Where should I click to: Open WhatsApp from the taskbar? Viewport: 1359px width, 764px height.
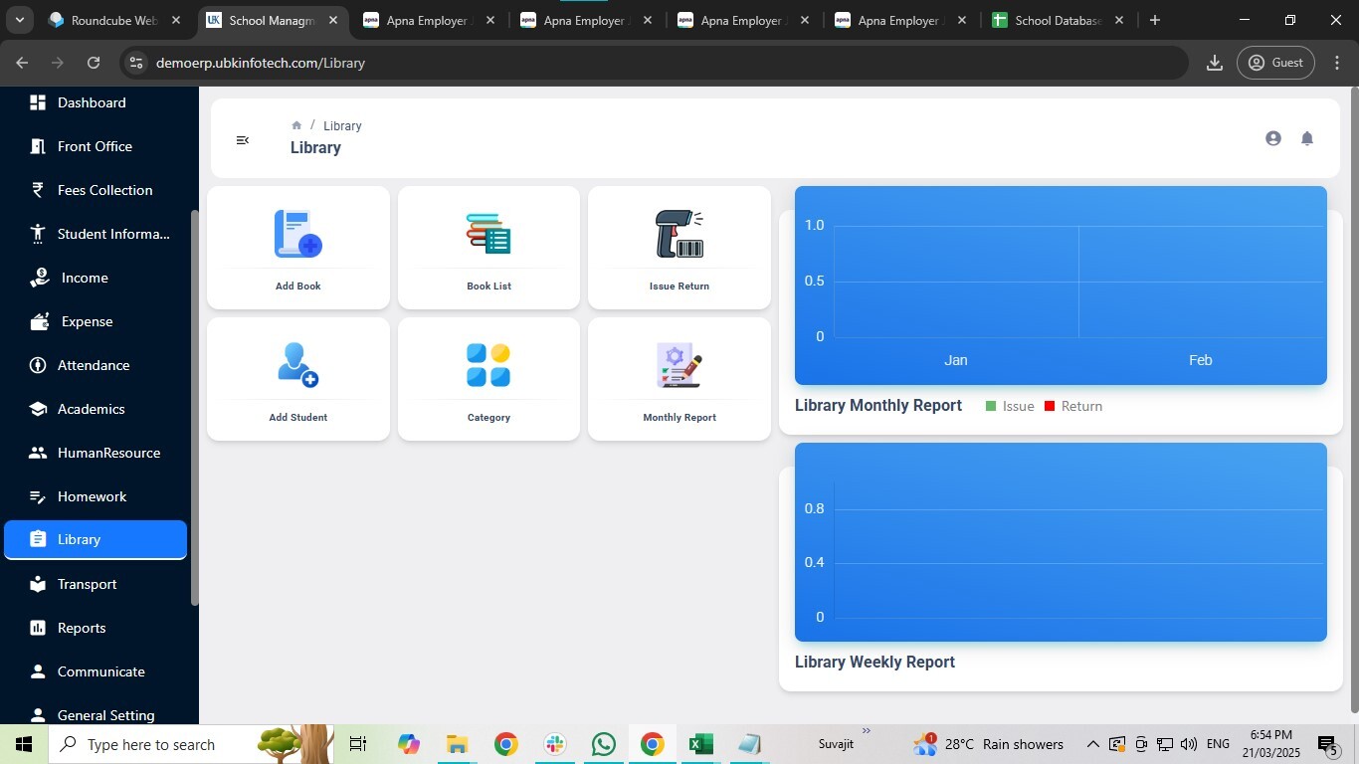pos(603,744)
